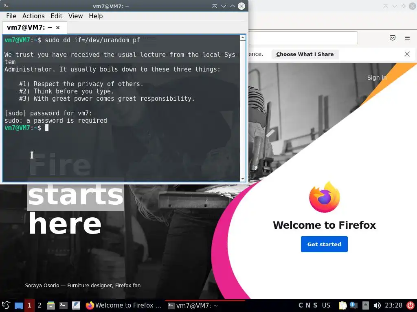Screen dimensions: 417x312
Task: Switch to workspace 2
Action: 40,305
